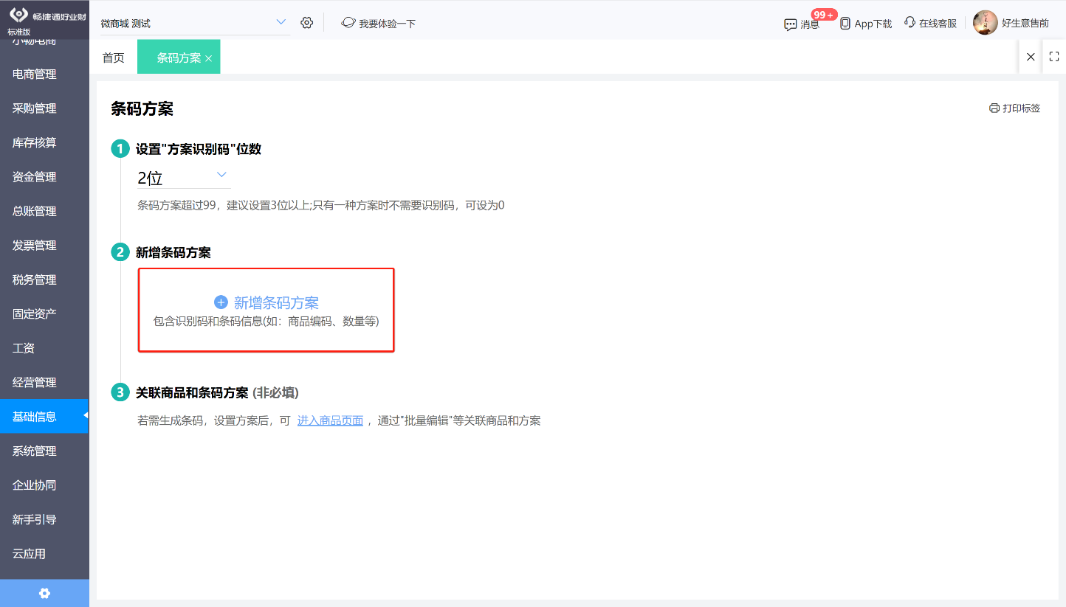This screenshot has height=607, width=1066.
Task: Open the App下载 phone icon
Action: point(845,24)
